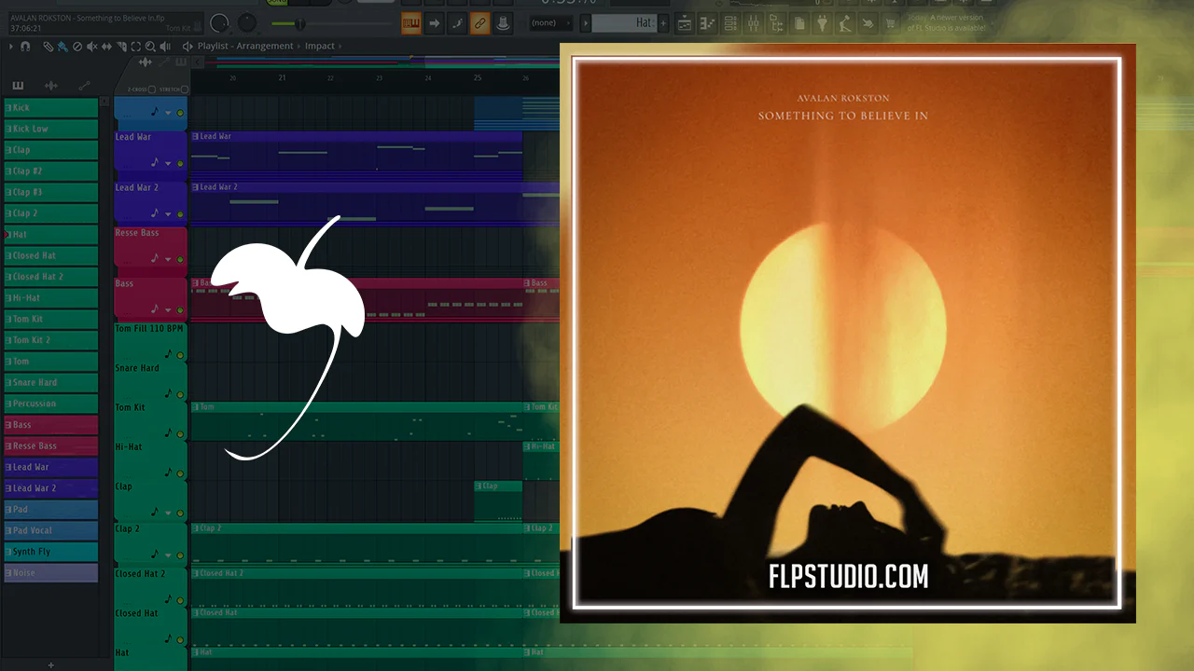Toggle the link/multilink to controllers button
This screenshot has height=671, width=1194.
tap(479, 22)
